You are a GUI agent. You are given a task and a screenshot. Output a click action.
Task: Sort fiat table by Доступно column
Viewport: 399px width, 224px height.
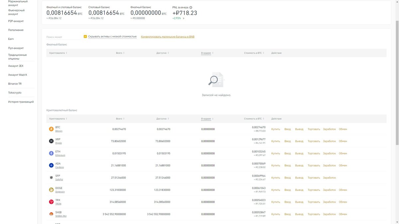click(163, 53)
